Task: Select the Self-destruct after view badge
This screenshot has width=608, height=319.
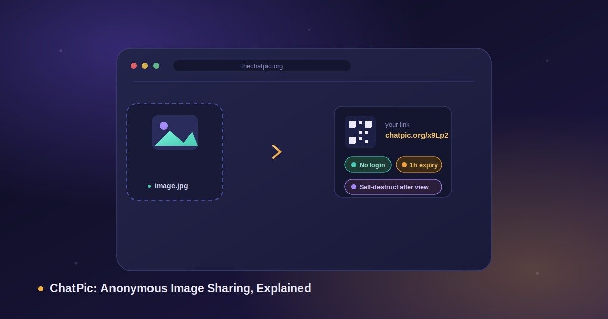Action: point(393,187)
